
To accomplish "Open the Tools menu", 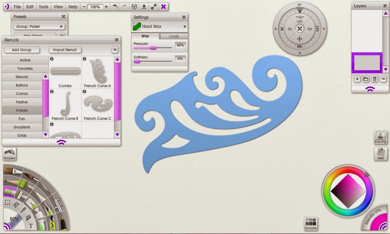I will coord(43,7).
